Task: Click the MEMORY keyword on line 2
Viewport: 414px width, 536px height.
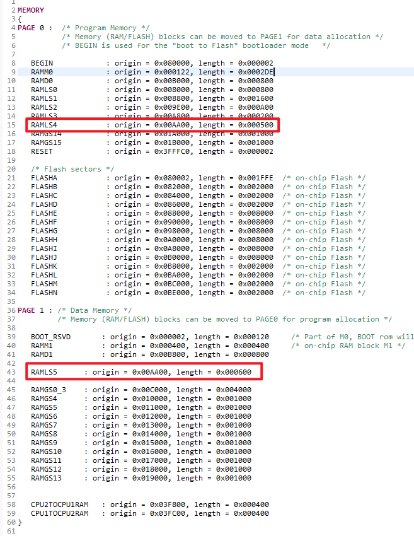Action: [x=31, y=10]
